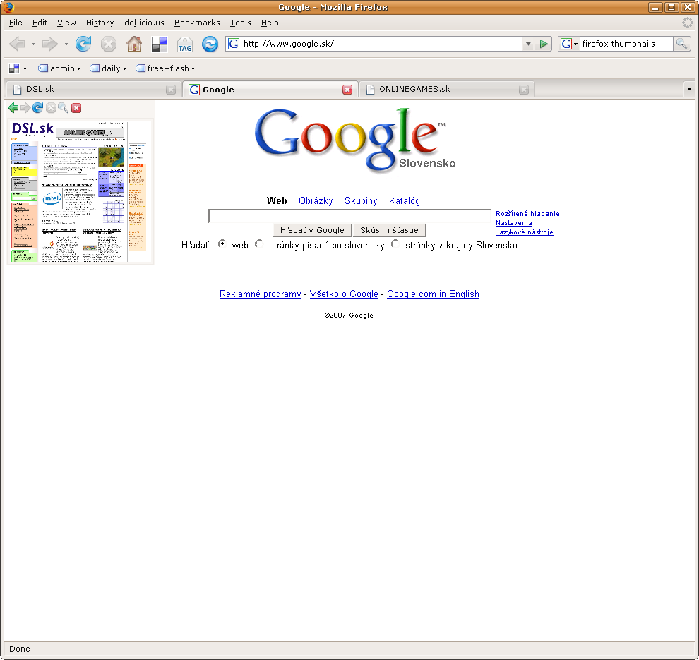Open the 'Jazykové nástroje' link

(x=524, y=232)
